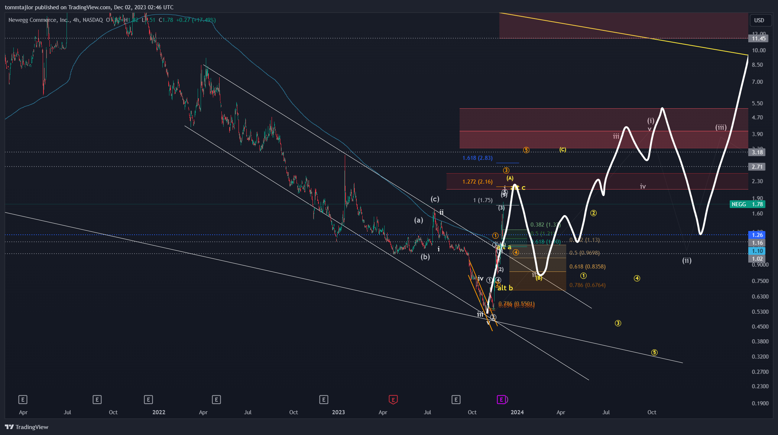Select the yellow '(C)' wave label

tap(563, 150)
